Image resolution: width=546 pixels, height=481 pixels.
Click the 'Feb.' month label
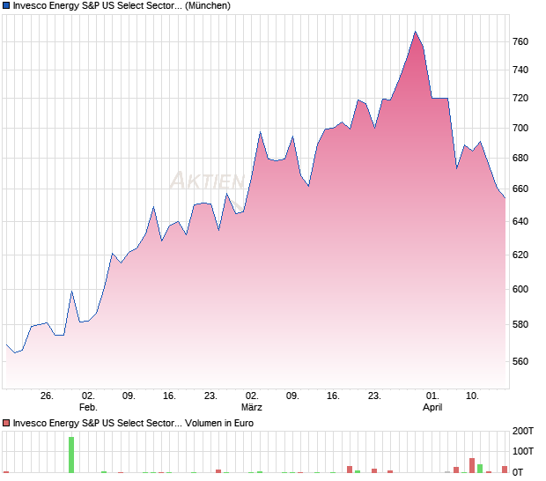click(88, 407)
